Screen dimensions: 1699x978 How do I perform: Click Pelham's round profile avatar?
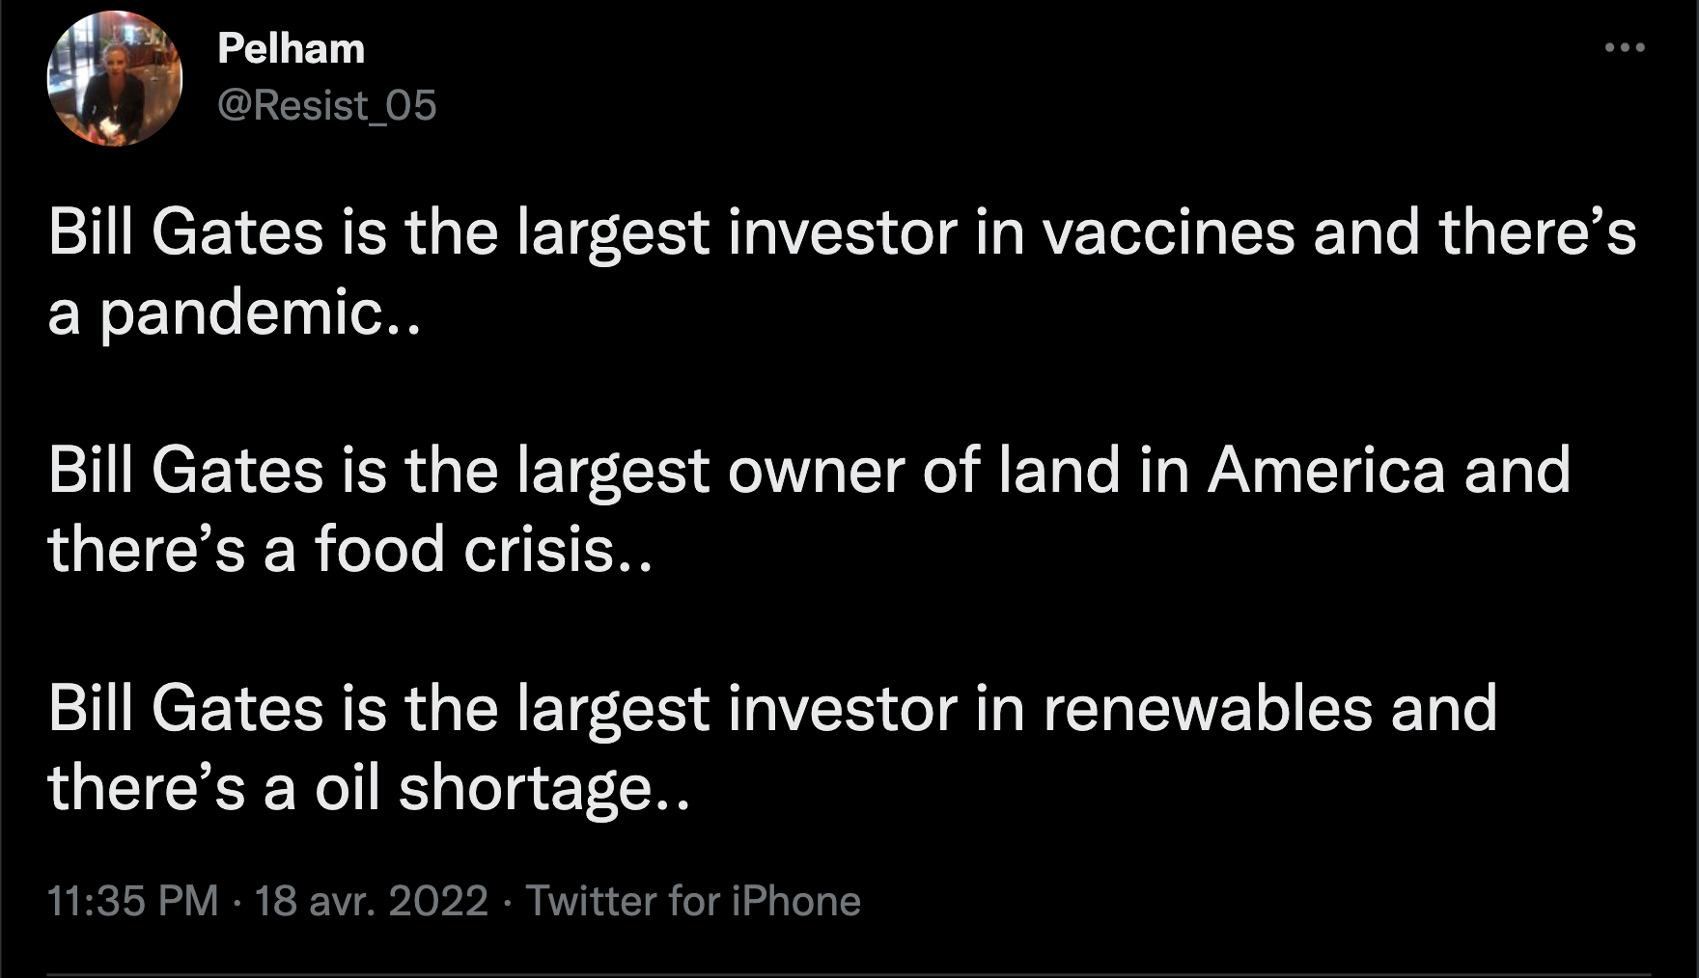(115, 79)
